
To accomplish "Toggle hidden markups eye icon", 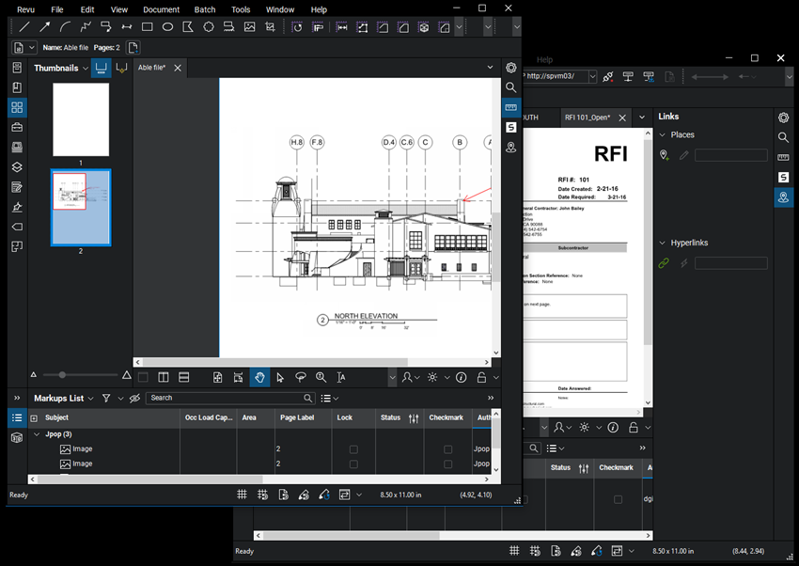I will (x=134, y=399).
